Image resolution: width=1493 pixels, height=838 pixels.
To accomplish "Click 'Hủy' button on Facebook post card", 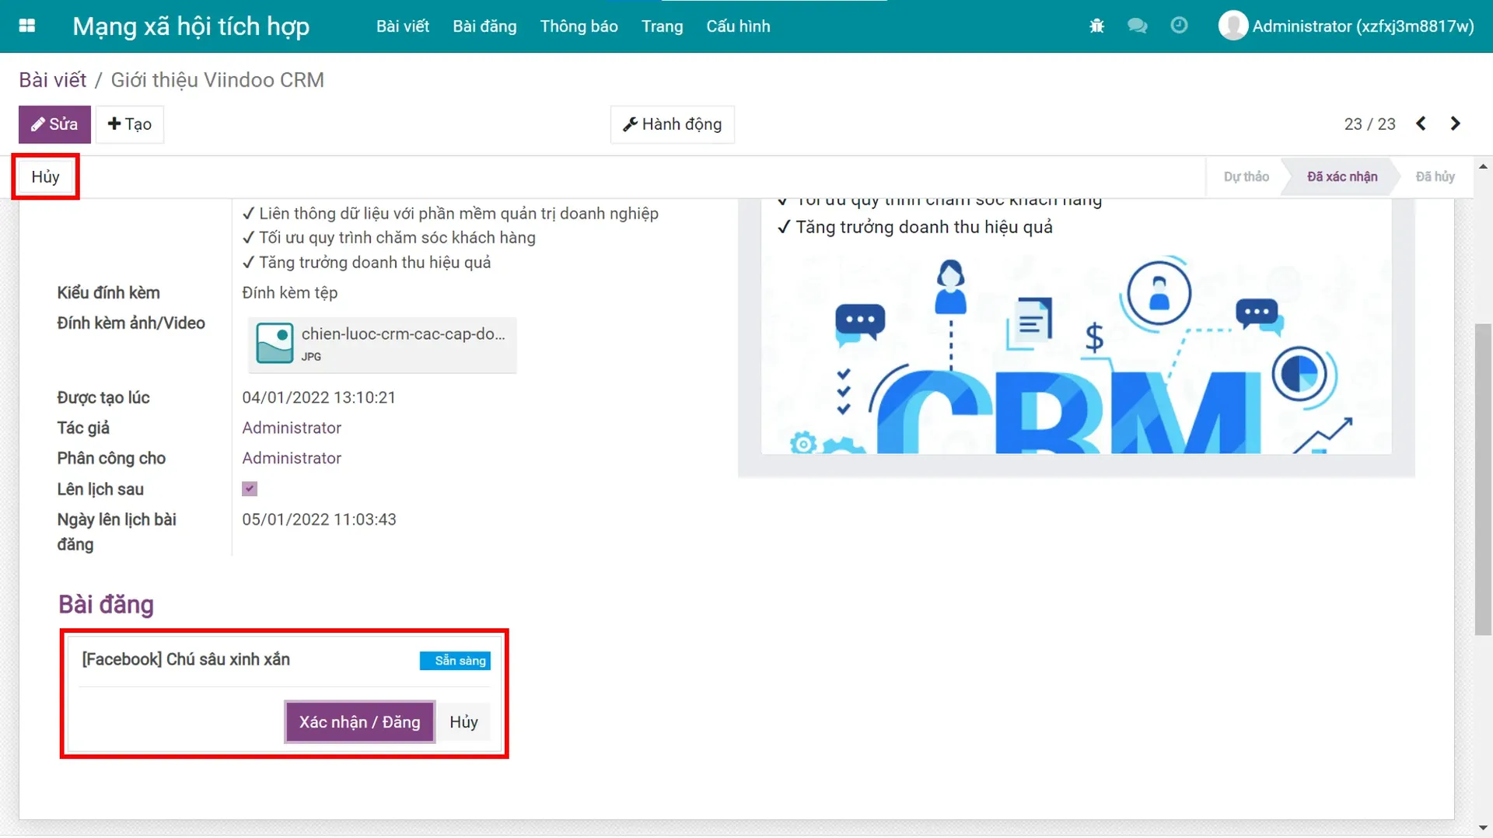I will (x=463, y=721).
